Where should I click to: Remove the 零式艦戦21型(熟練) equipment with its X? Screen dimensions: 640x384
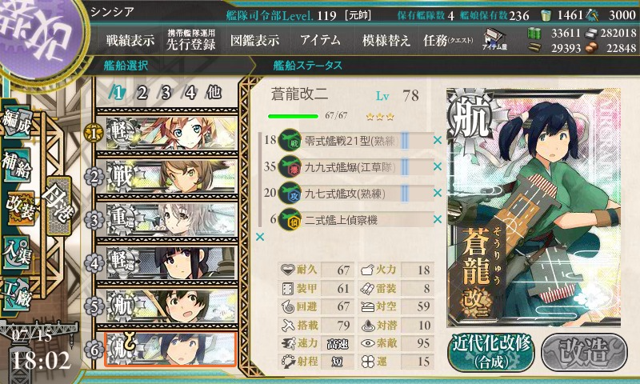(438, 140)
